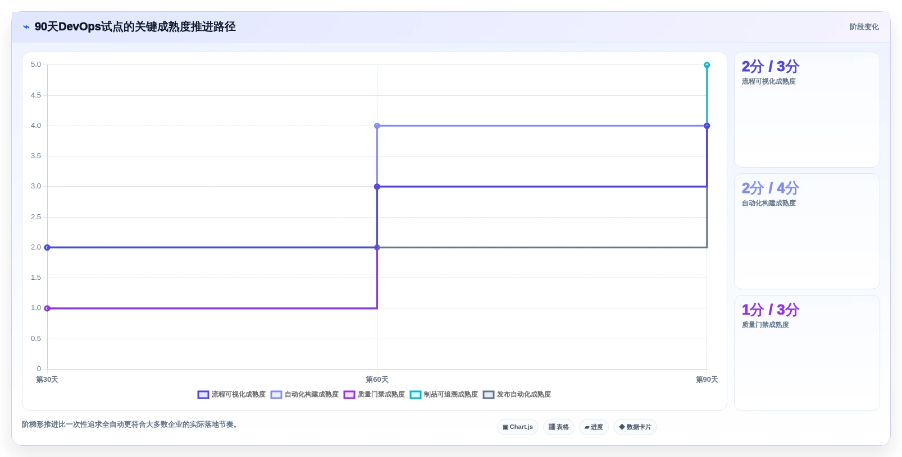
Task: Click the data point at 2.0 on 第30天
Action: tap(47, 247)
